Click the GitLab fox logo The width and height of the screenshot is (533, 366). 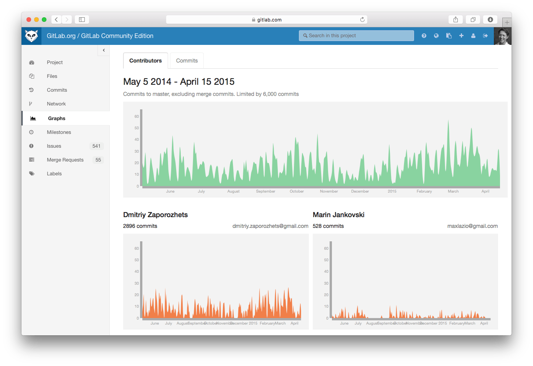click(x=31, y=35)
